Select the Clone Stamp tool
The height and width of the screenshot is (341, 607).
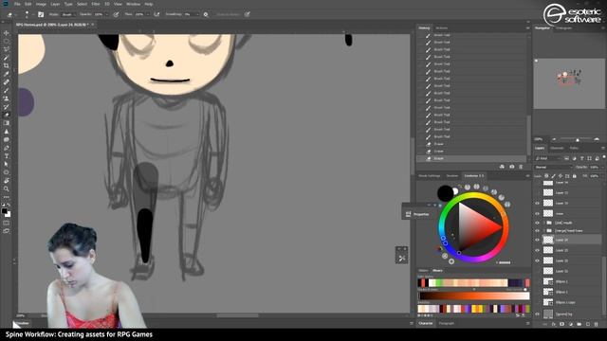(x=7, y=99)
